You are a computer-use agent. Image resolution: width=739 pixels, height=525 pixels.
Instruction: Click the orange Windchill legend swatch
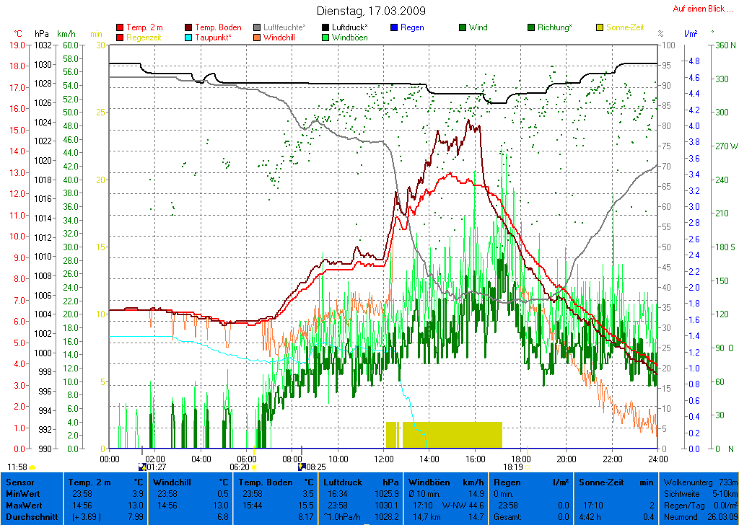tap(258, 37)
